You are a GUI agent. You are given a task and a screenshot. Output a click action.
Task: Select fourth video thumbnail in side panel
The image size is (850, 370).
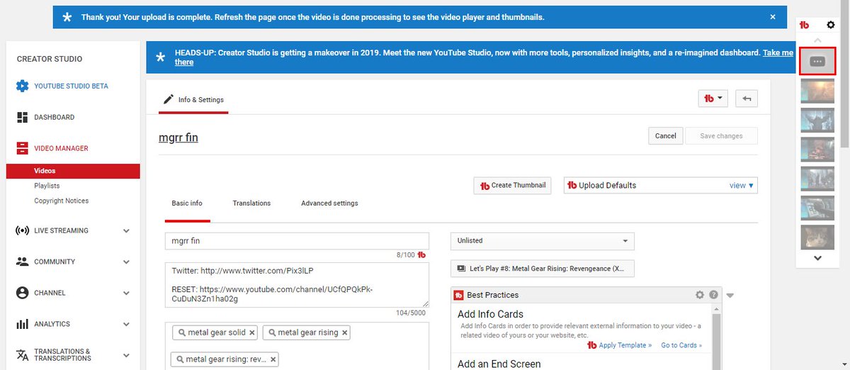coord(817,179)
